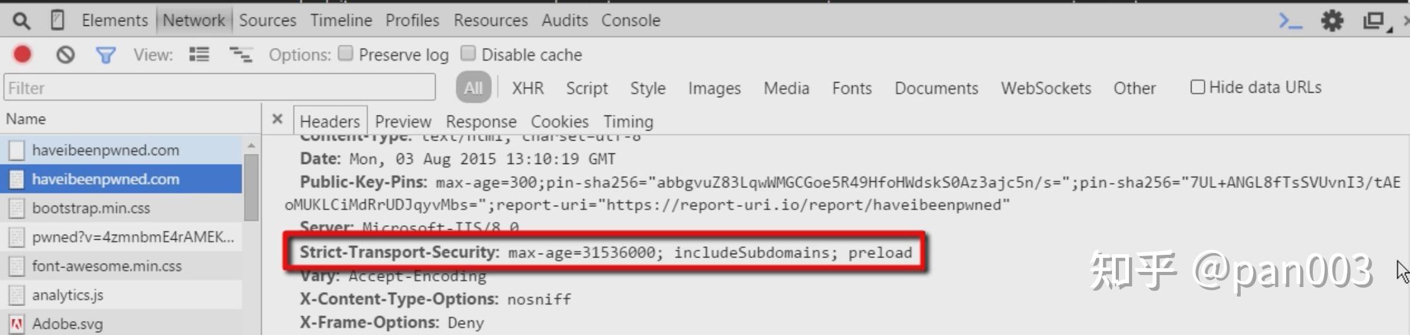Show the console drawer icon
The image size is (1410, 335).
[x=1291, y=21]
